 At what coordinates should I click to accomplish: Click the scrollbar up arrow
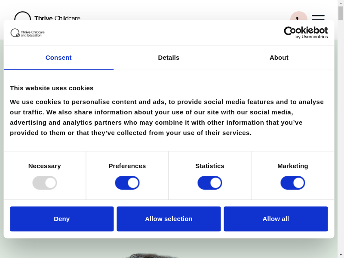coord(341,3)
